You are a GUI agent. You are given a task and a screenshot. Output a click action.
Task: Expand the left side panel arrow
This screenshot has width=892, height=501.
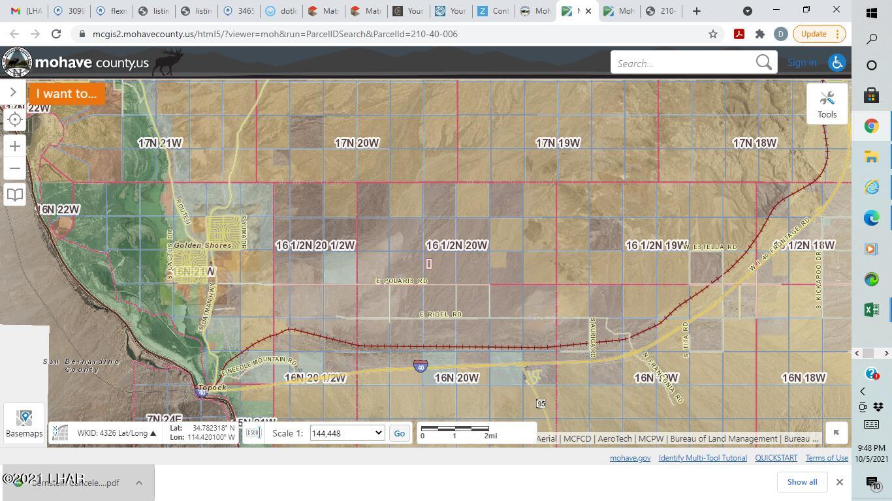point(13,92)
